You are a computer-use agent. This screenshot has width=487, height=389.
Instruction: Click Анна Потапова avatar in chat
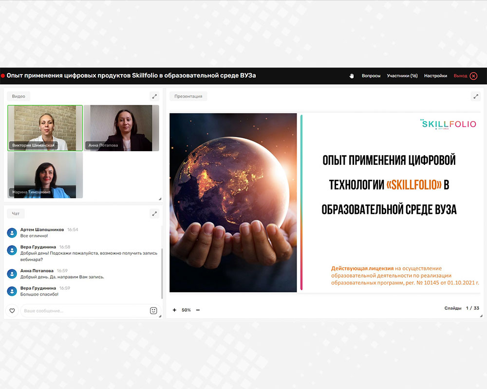[x=12, y=274]
